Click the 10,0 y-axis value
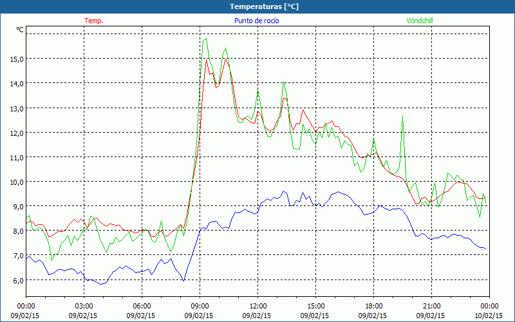515x322 pixels. pos(17,182)
